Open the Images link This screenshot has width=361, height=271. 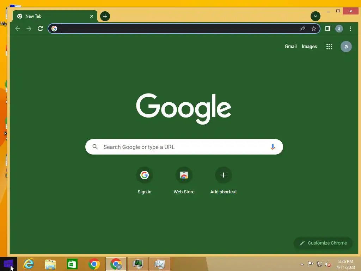309,46
